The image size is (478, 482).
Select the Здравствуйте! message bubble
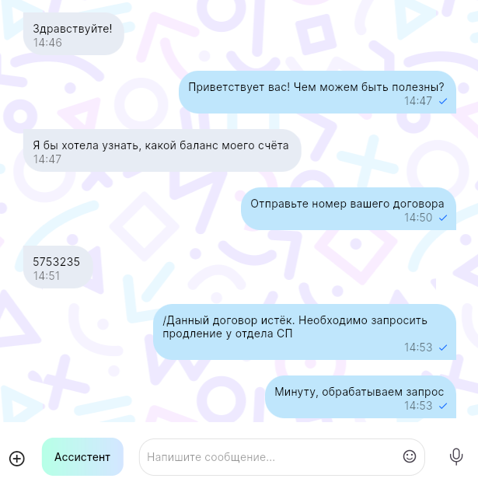click(74, 33)
